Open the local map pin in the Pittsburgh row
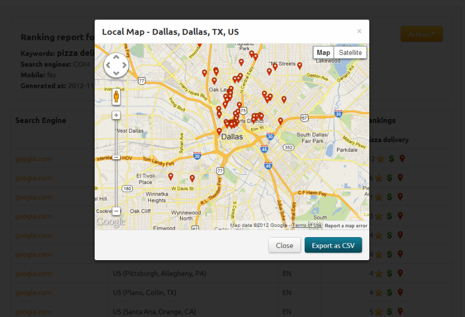This screenshot has height=317, width=465. click(x=400, y=273)
